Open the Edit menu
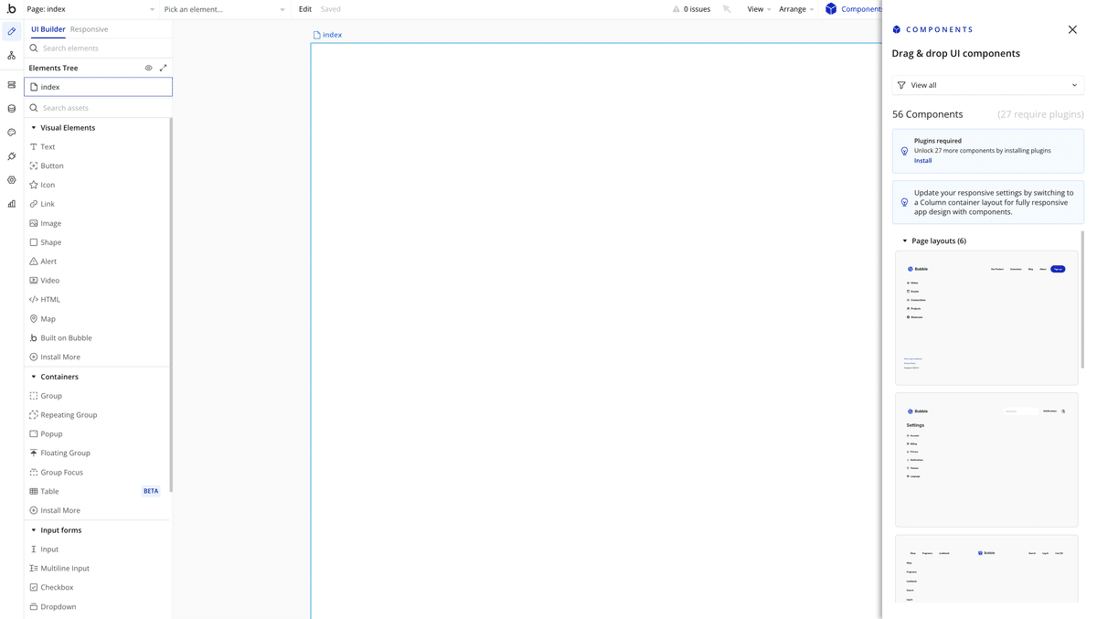The width and height of the screenshot is (1097, 619). click(305, 9)
